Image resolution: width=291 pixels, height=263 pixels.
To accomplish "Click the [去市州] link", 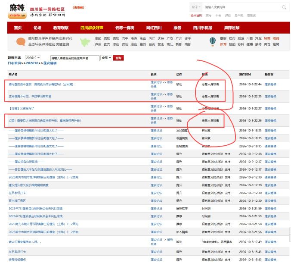I will (x=78, y=8).
